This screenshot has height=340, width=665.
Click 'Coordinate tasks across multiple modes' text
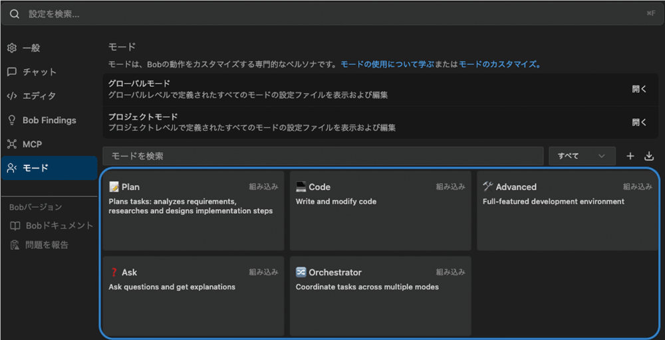(x=367, y=287)
